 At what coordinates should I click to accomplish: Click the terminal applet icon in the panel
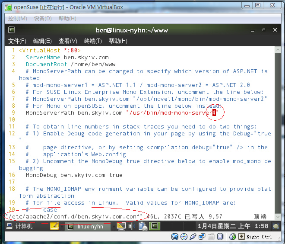point(155,226)
